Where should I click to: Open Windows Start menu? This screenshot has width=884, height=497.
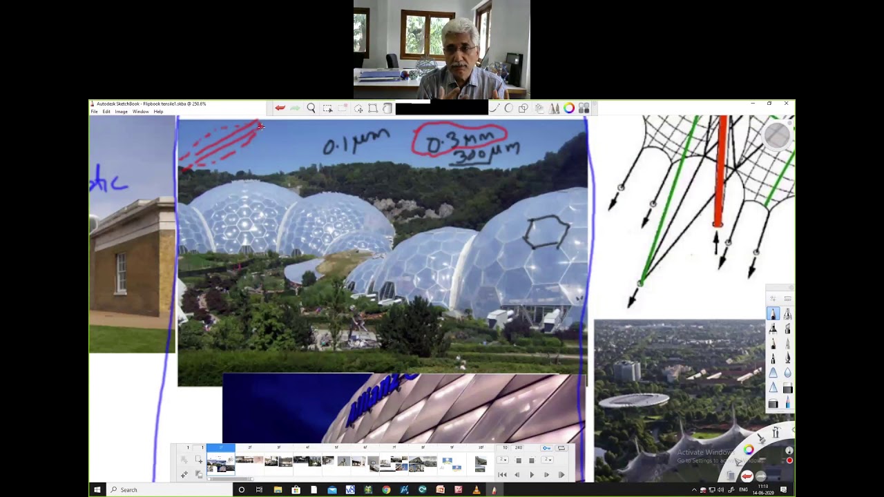tap(97, 490)
